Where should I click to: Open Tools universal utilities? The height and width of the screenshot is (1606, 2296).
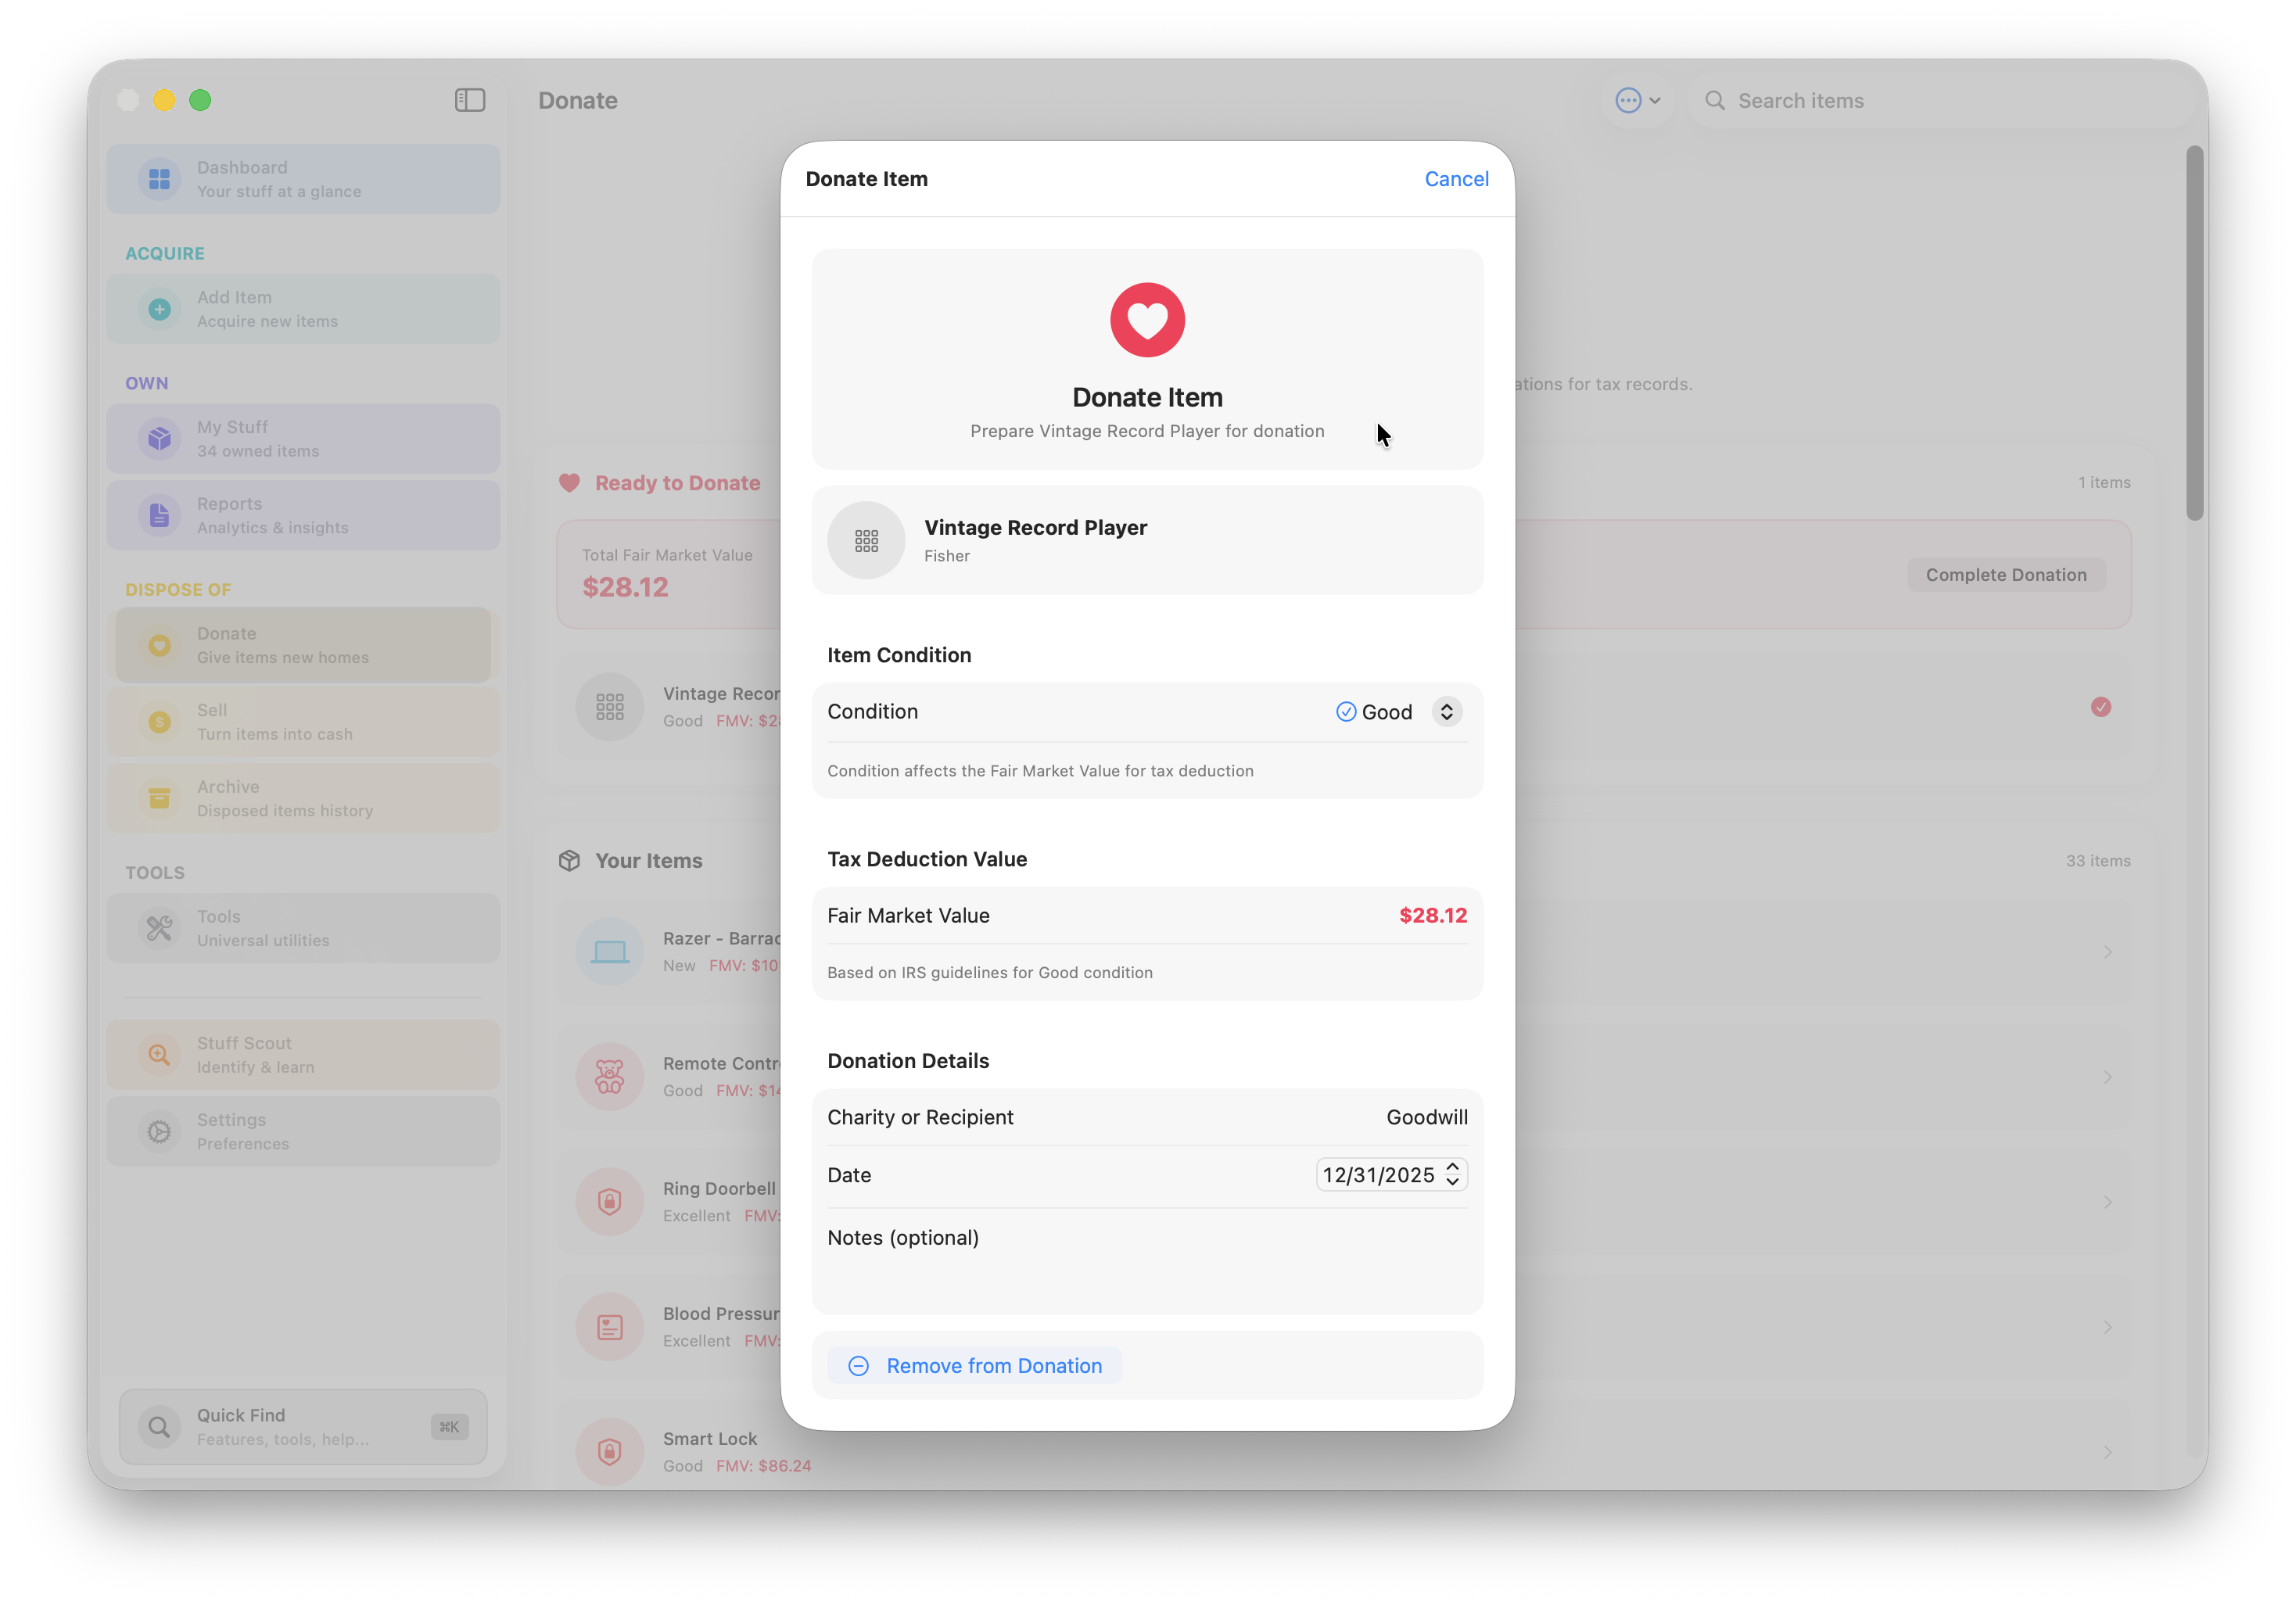pos(159,928)
